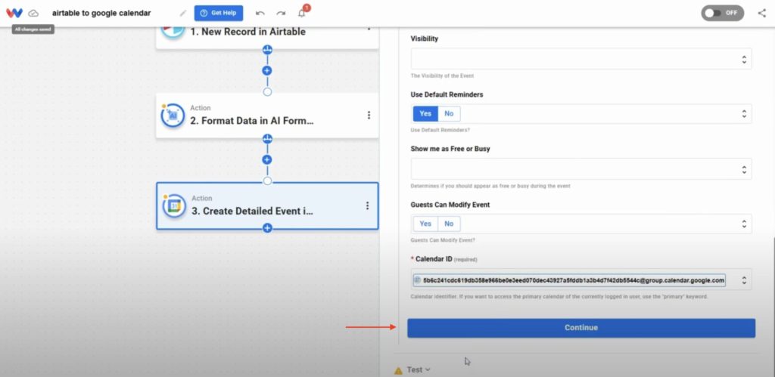Image resolution: width=775 pixels, height=377 pixels.
Task: Expand the Test section
Action: coord(418,369)
